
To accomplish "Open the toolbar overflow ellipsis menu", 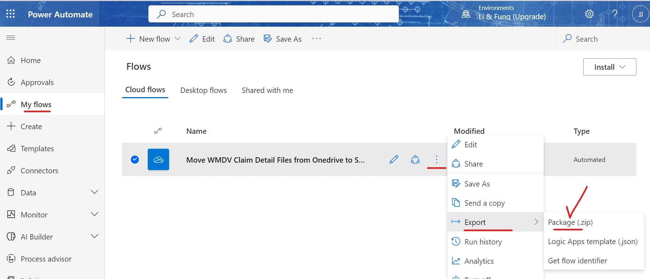I will pos(316,39).
